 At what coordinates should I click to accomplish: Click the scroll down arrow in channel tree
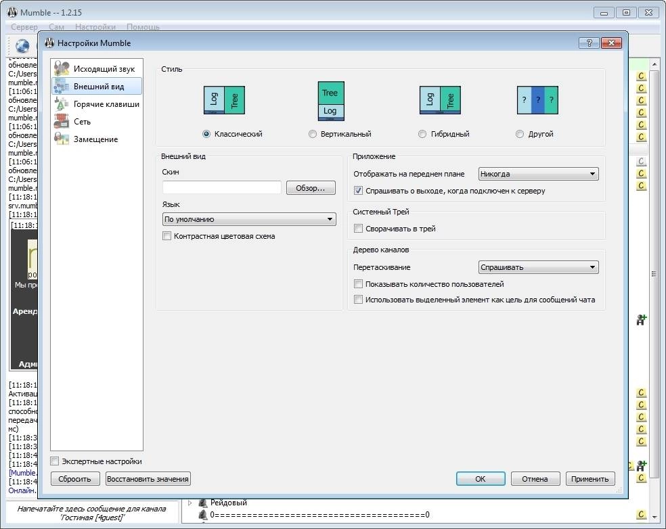point(654,517)
